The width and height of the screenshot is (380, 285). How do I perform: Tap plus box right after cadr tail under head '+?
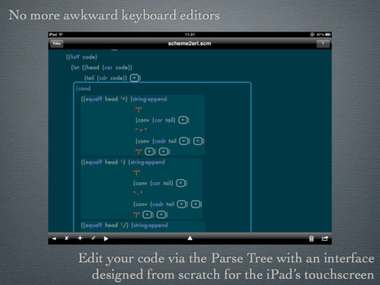[184, 141]
